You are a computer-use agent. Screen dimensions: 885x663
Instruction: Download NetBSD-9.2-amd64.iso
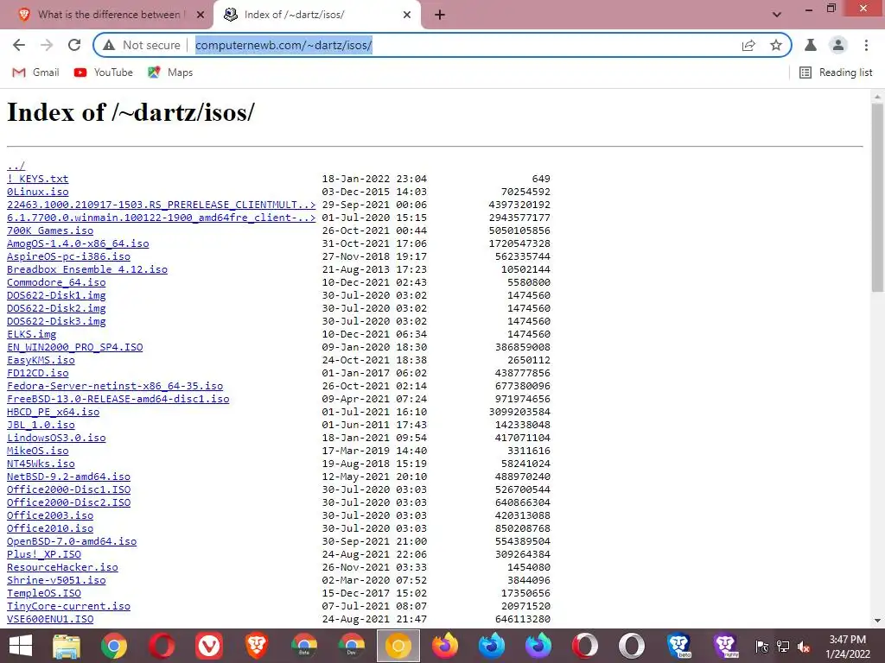(68, 477)
